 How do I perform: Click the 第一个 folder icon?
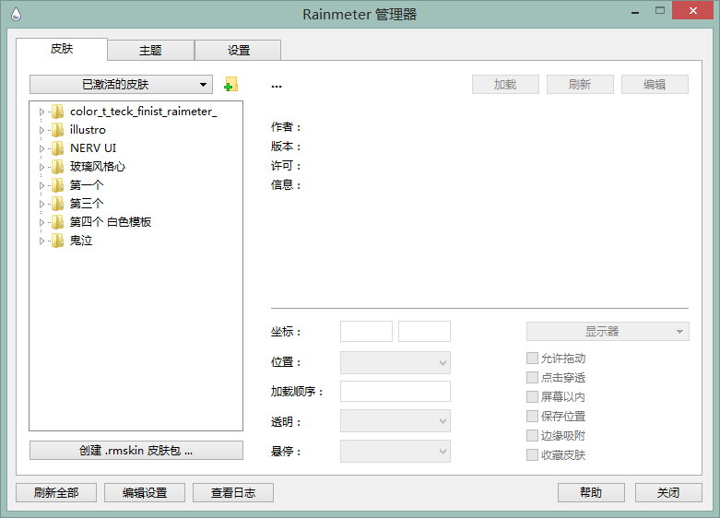click(x=58, y=185)
